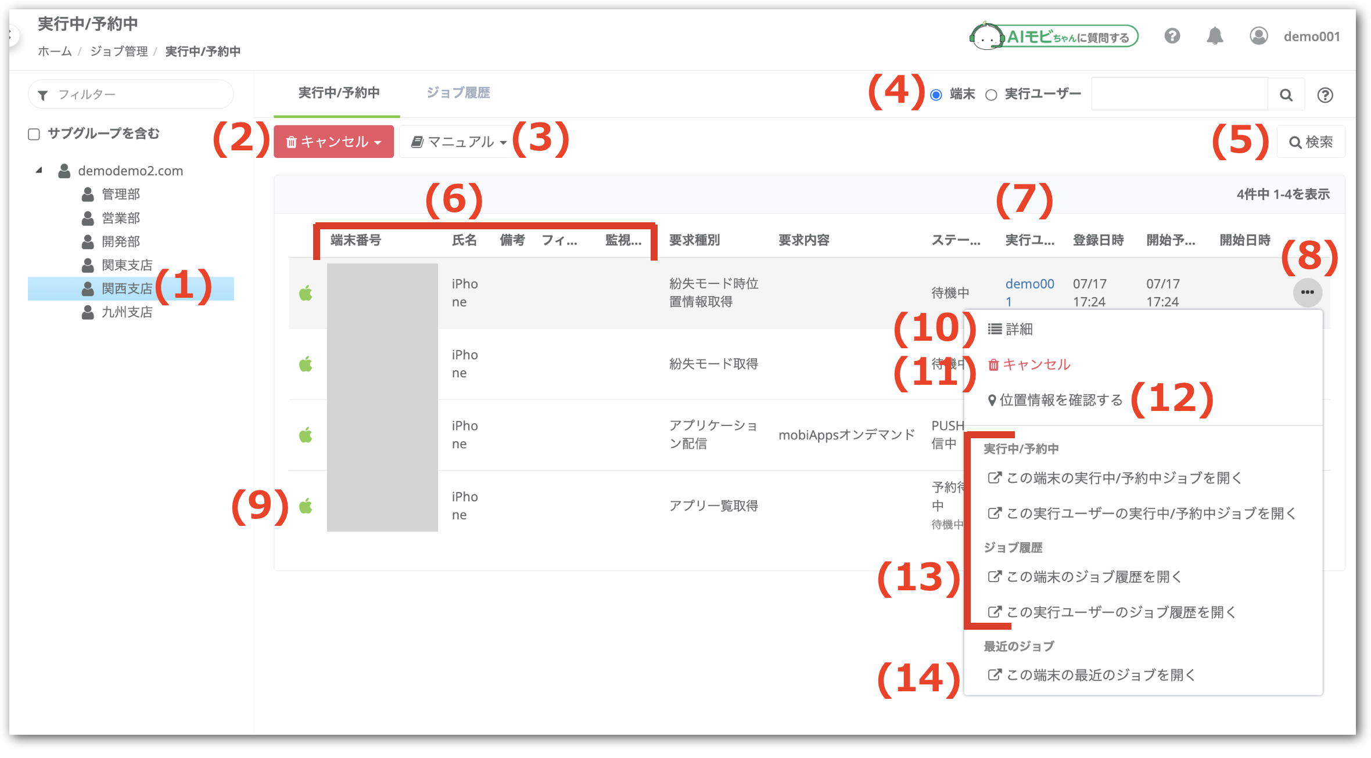Click the Apple icon of the 紛失モード時位置情報取得 row
Viewport: 1371px width, 758px height.
pos(306,293)
